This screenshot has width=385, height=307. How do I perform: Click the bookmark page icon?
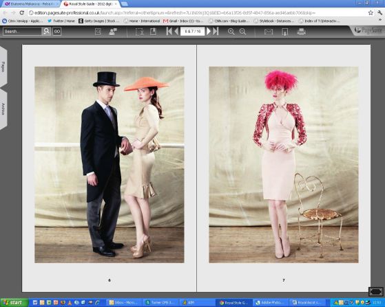[153, 32]
